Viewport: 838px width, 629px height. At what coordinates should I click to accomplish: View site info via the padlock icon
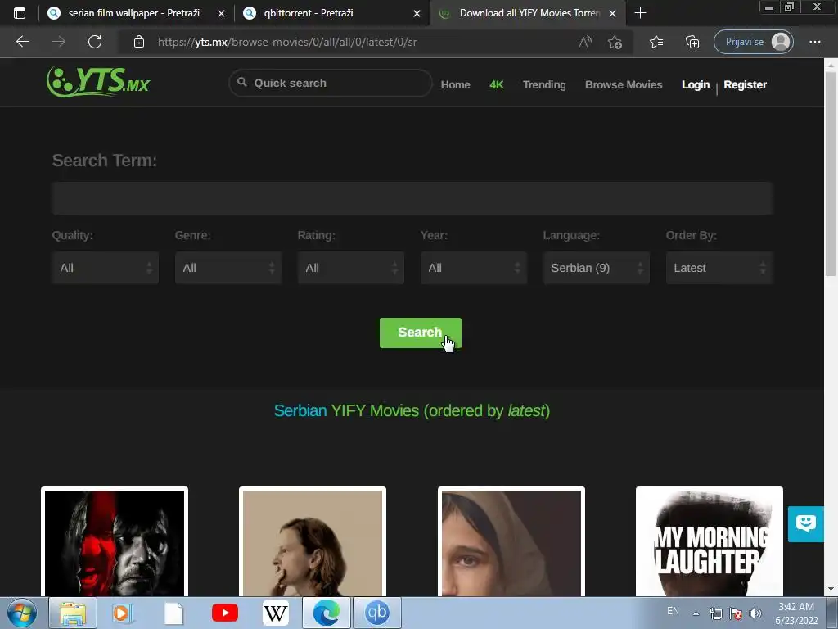(139, 42)
